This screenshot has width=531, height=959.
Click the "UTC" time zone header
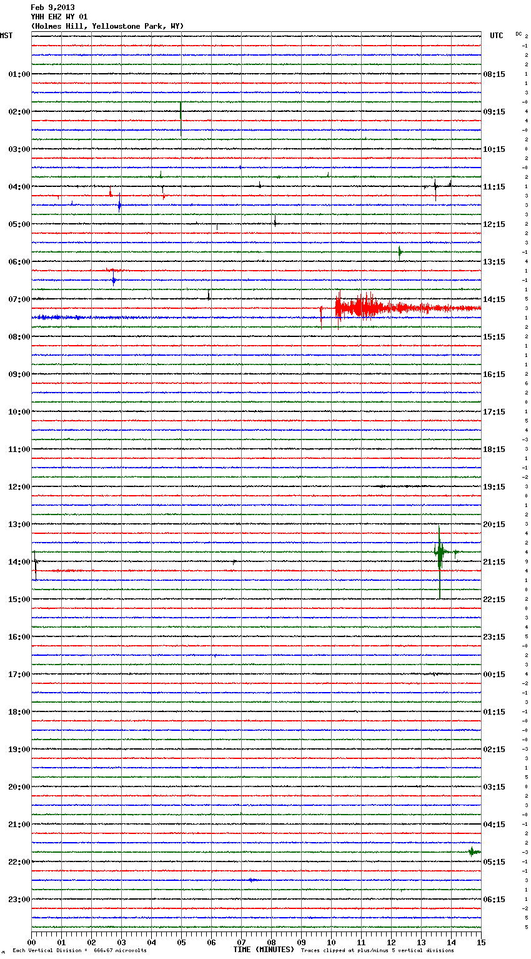[x=497, y=36]
